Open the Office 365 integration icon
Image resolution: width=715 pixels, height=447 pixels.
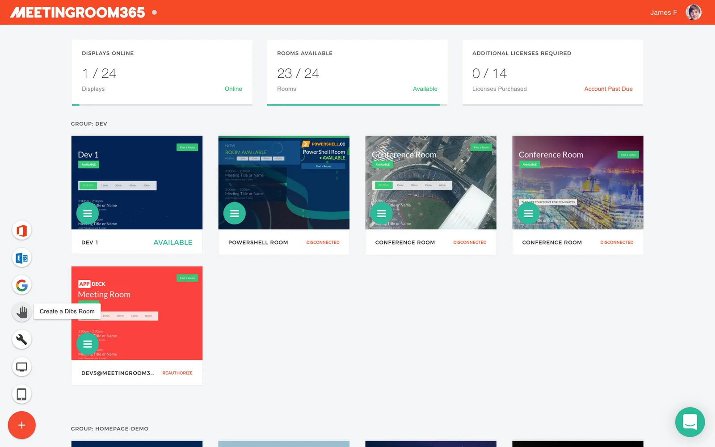(x=21, y=231)
